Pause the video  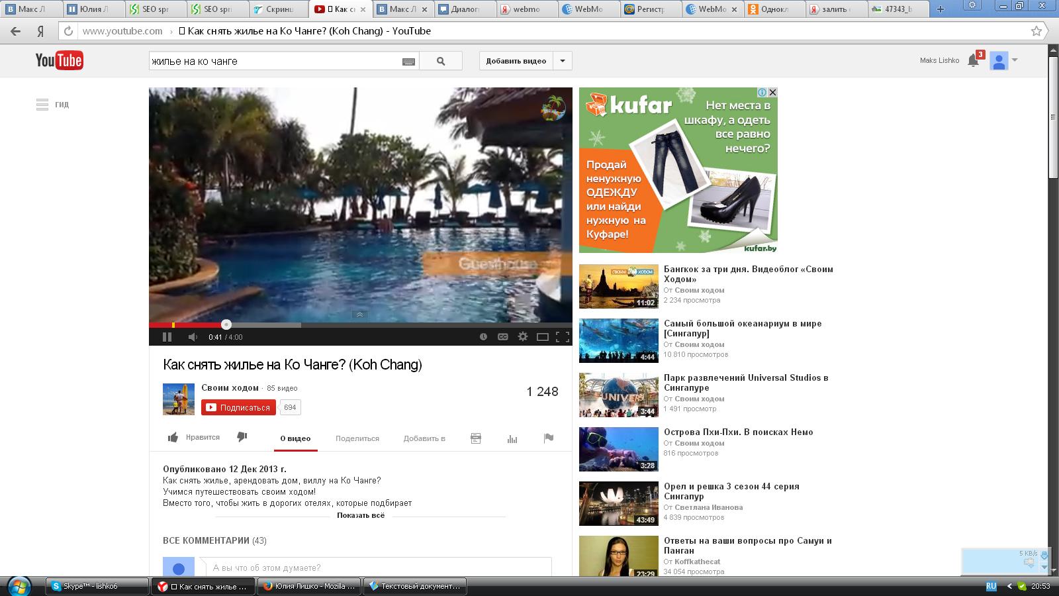[167, 337]
